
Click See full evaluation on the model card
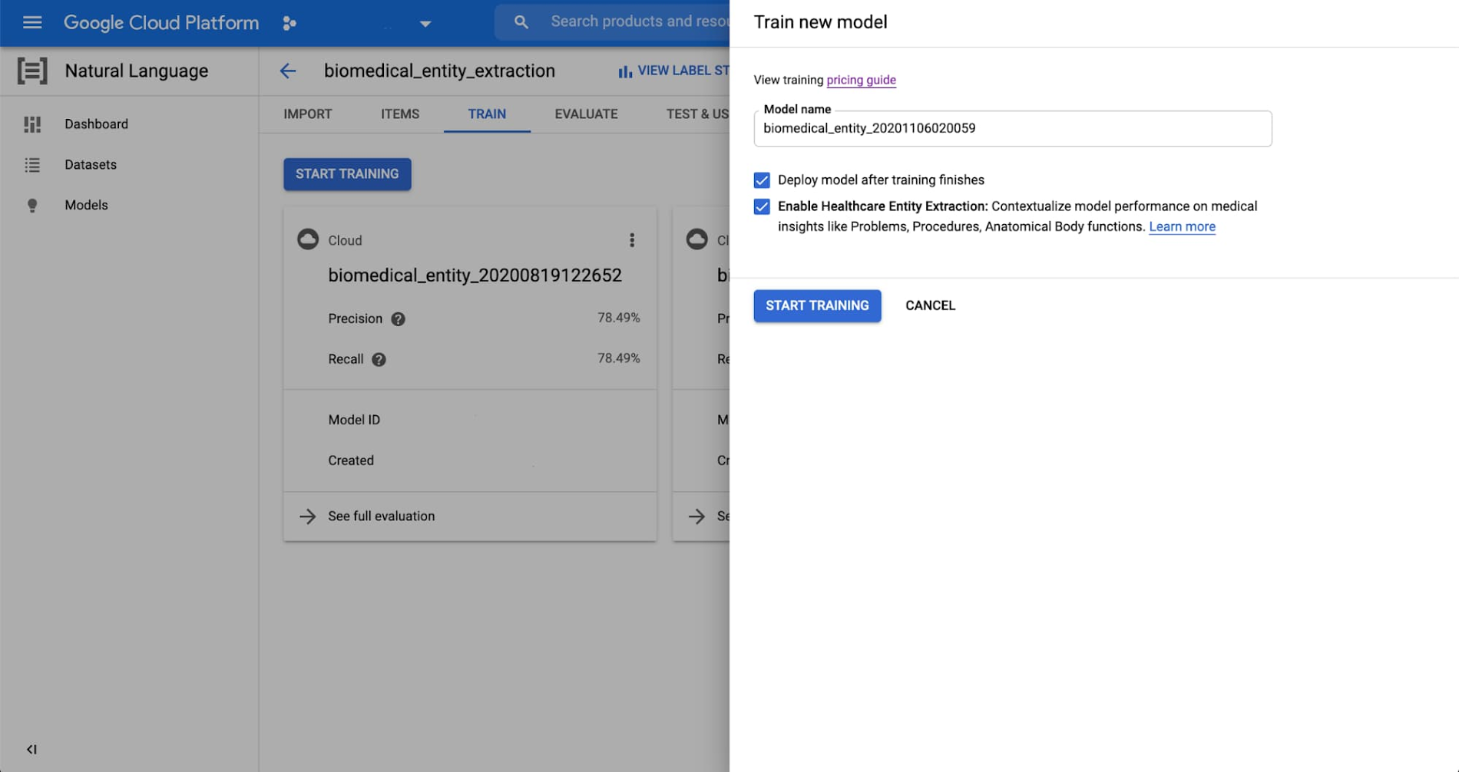381,516
